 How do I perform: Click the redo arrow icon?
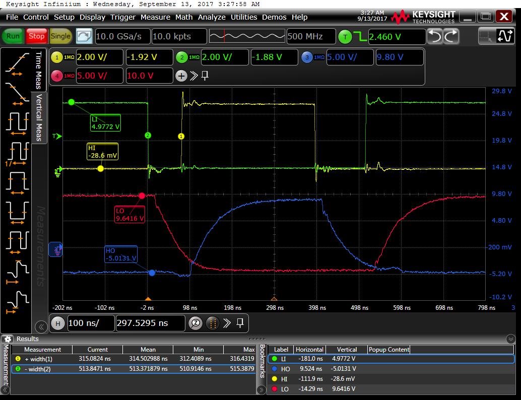tap(451, 36)
